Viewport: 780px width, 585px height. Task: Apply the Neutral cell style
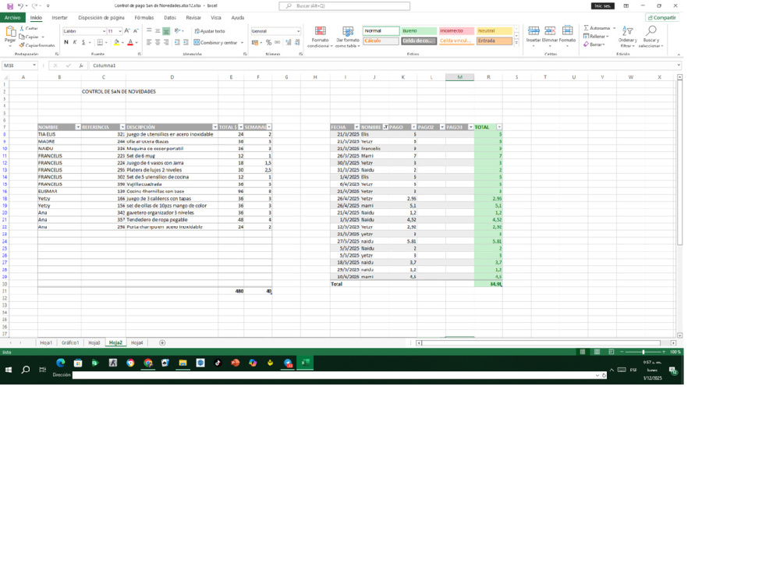pos(494,31)
